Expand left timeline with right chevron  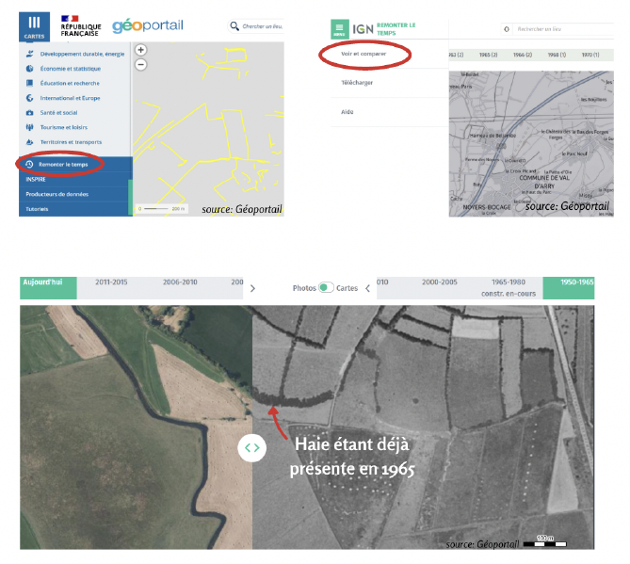point(252,289)
